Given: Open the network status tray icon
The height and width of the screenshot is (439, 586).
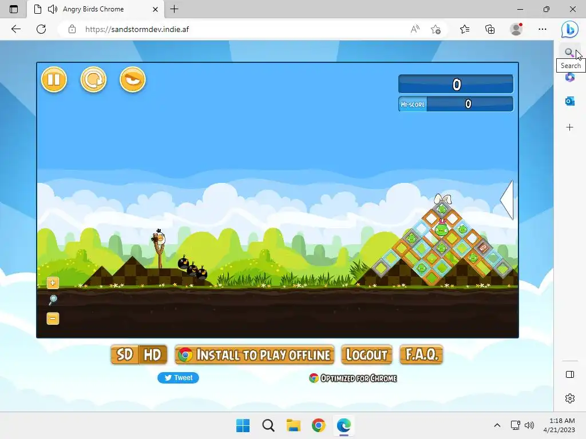Looking at the screenshot, I should click(x=516, y=425).
